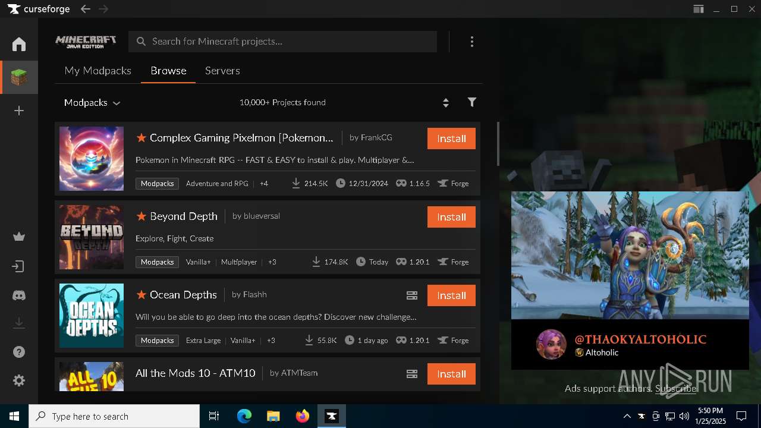Open the three-dot options menu
This screenshot has height=428, width=761.
(x=472, y=42)
